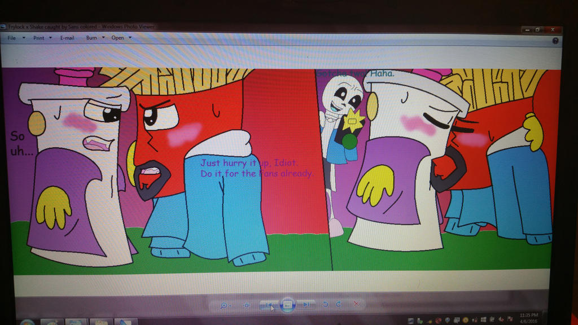Go to the previous photo
The width and height of the screenshot is (578, 325).
click(268, 305)
